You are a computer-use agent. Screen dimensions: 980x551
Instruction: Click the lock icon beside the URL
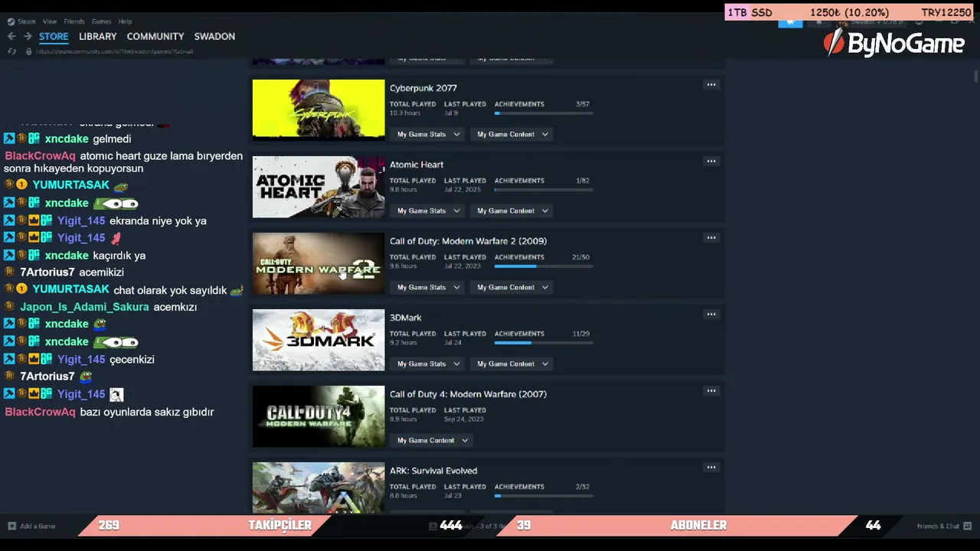tap(28, 51)
